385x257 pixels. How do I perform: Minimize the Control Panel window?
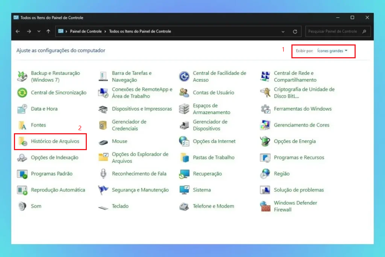(x=338, y=18)
